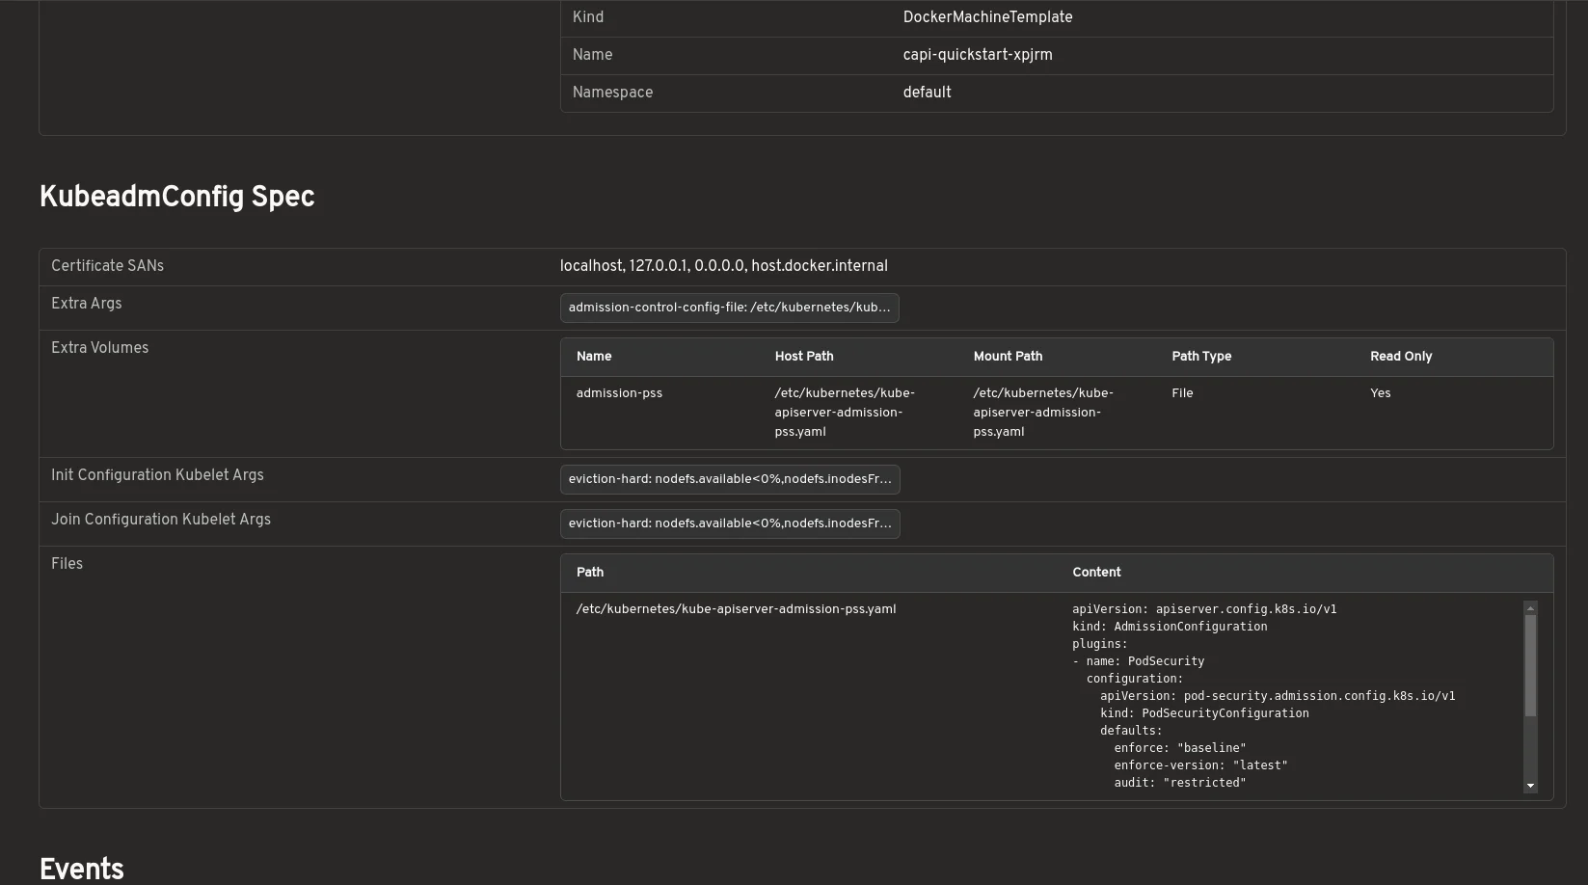
Task: Click the Files row label
Action: pos(67,564)
